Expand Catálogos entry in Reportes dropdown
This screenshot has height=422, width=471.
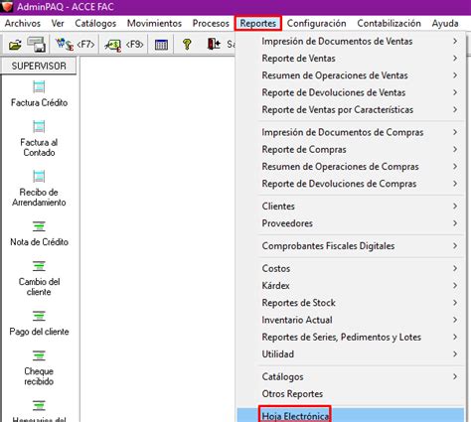tap(351, 376)
